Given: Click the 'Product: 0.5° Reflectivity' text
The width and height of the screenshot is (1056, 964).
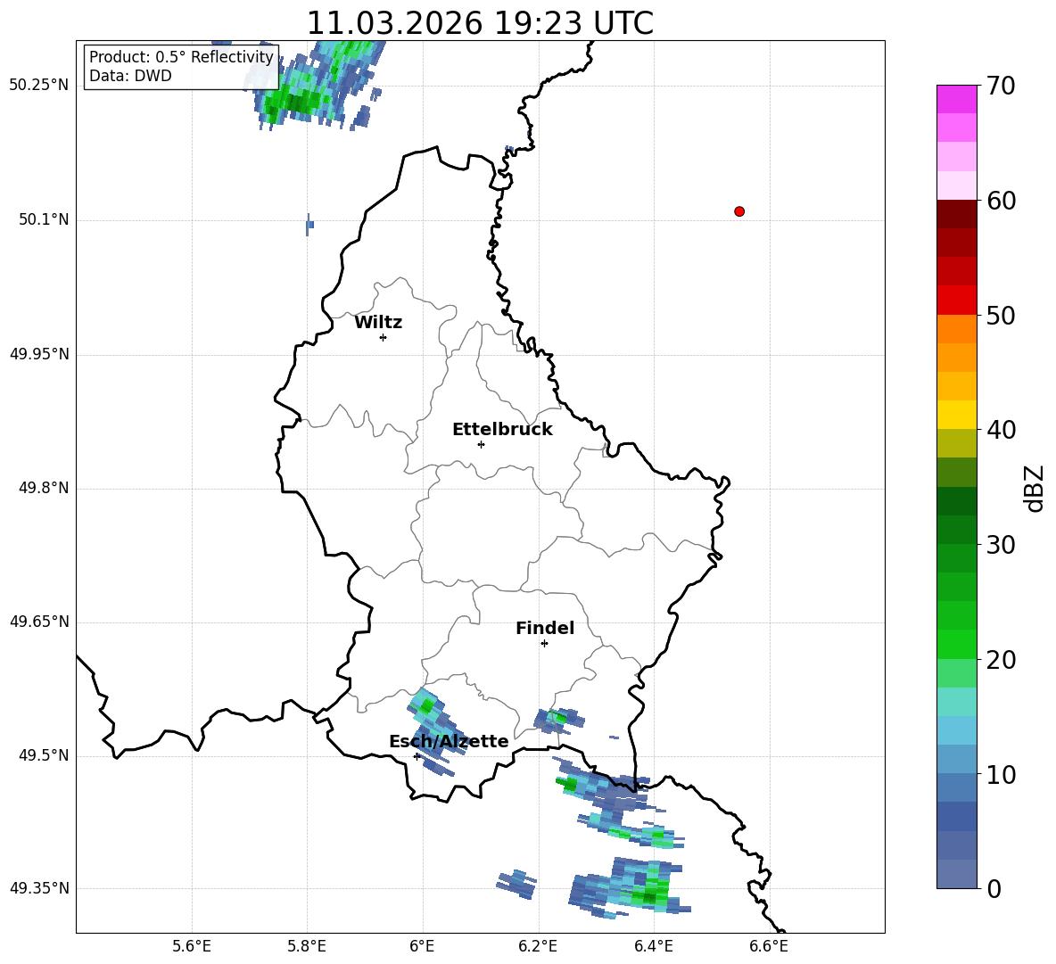Looking at the screenshot, I should point(181,57).
